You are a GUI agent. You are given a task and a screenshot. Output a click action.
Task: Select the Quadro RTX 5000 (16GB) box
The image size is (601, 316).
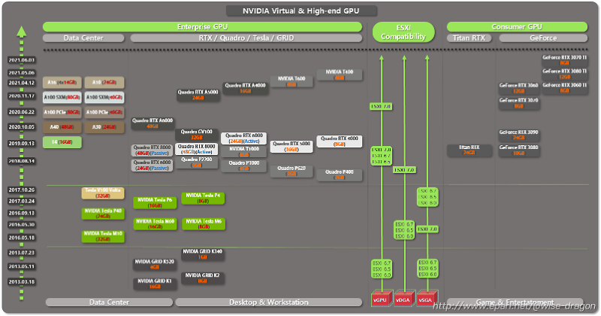click(291, 146)
